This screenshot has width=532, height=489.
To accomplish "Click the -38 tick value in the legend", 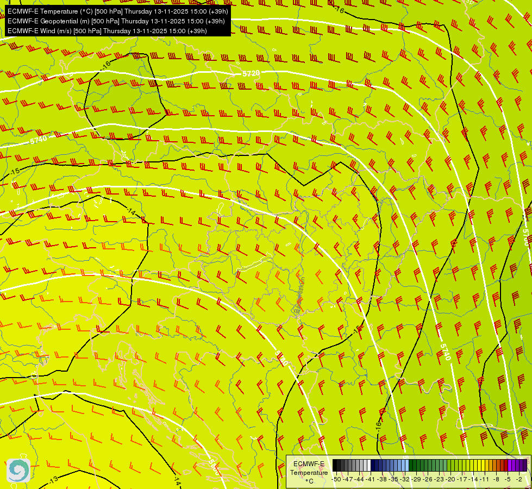I will tap(383, 480).
